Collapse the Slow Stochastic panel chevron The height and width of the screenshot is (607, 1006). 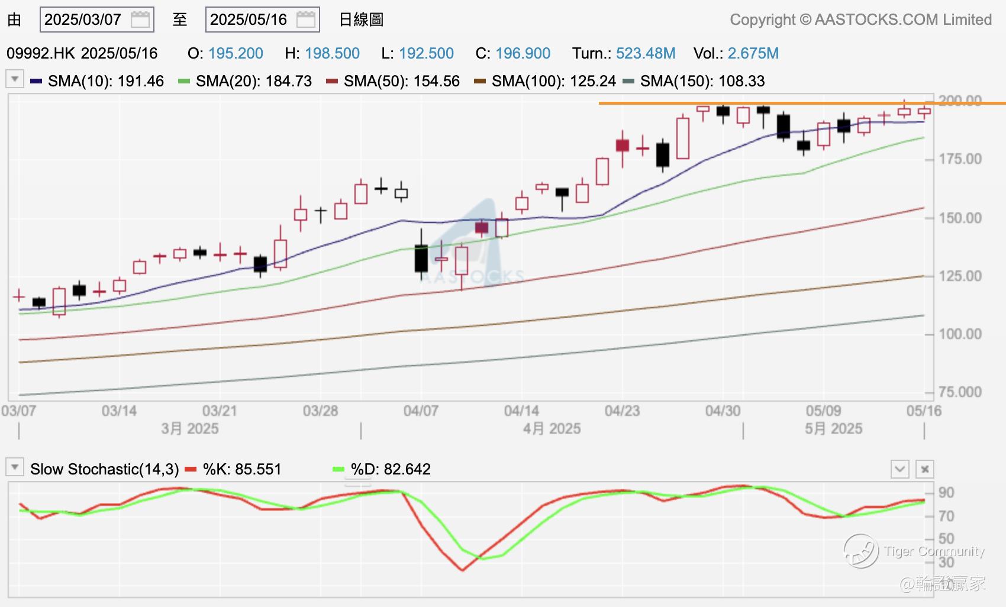(900, 469)
